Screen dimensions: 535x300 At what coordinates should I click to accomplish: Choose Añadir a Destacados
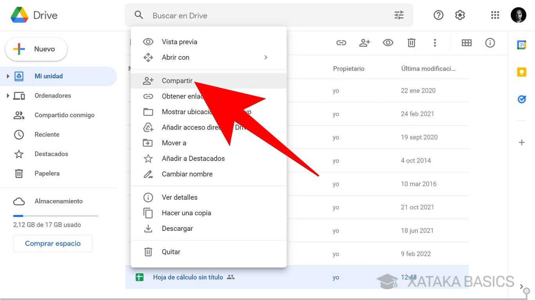point(208,159)
